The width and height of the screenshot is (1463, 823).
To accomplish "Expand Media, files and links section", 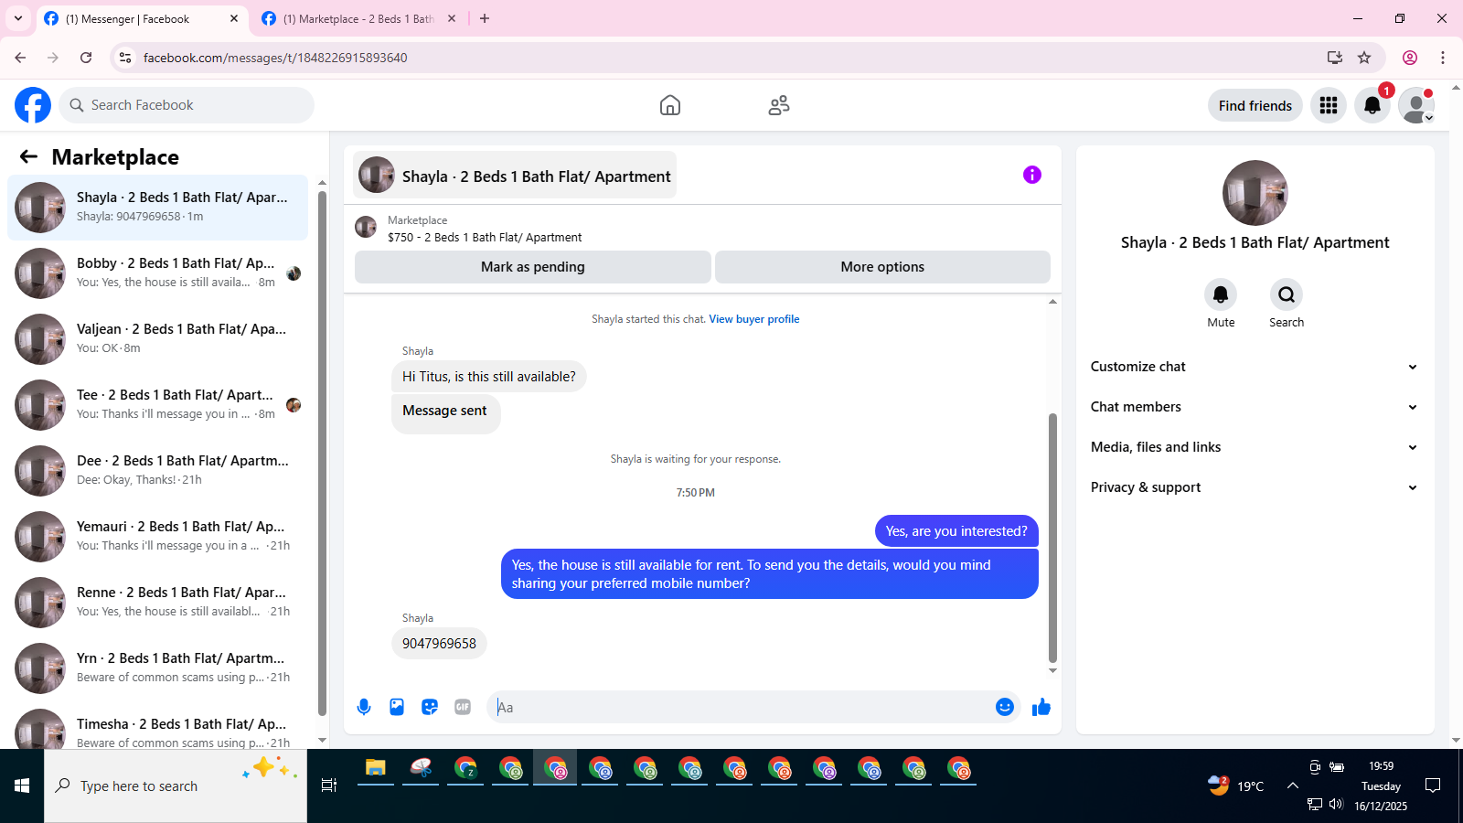I will (x=1254, y=447).
